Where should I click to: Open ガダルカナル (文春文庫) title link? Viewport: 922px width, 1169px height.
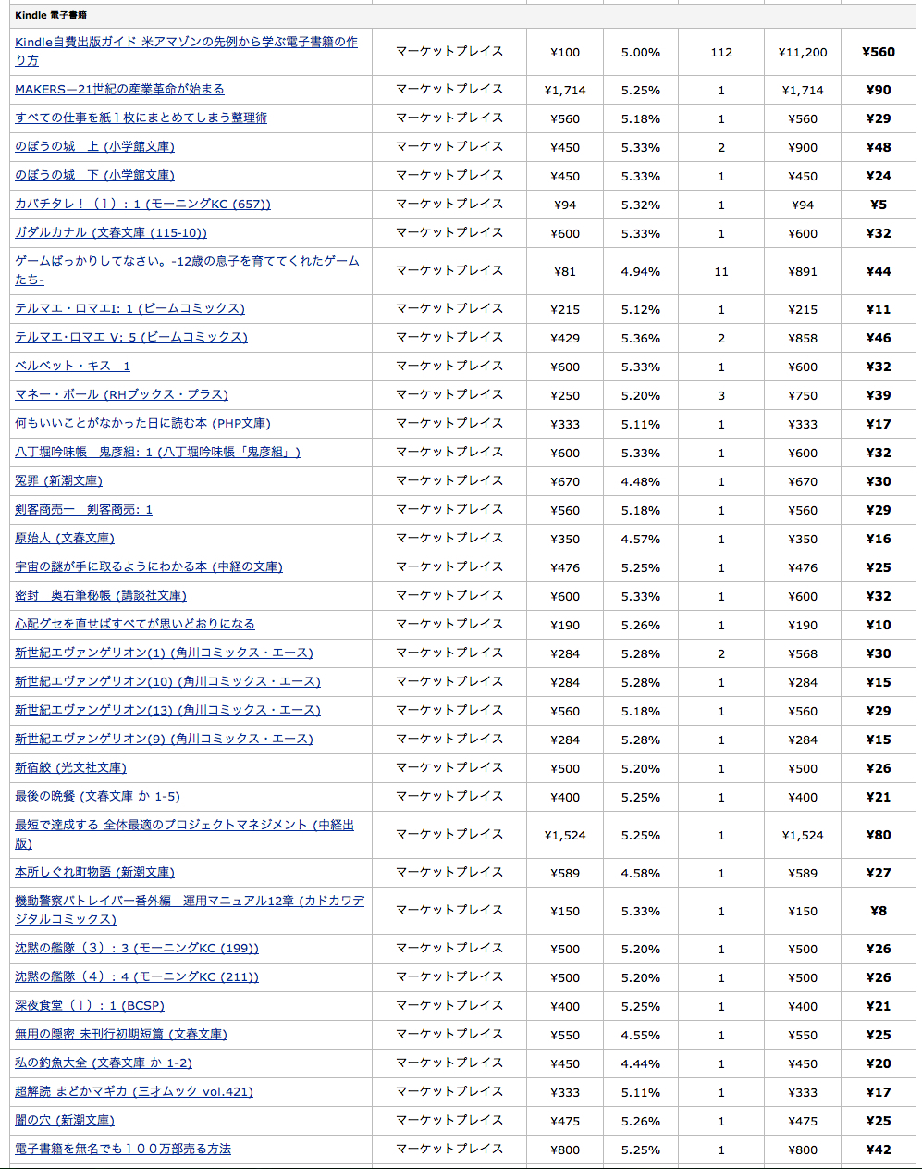coord(111,233)
